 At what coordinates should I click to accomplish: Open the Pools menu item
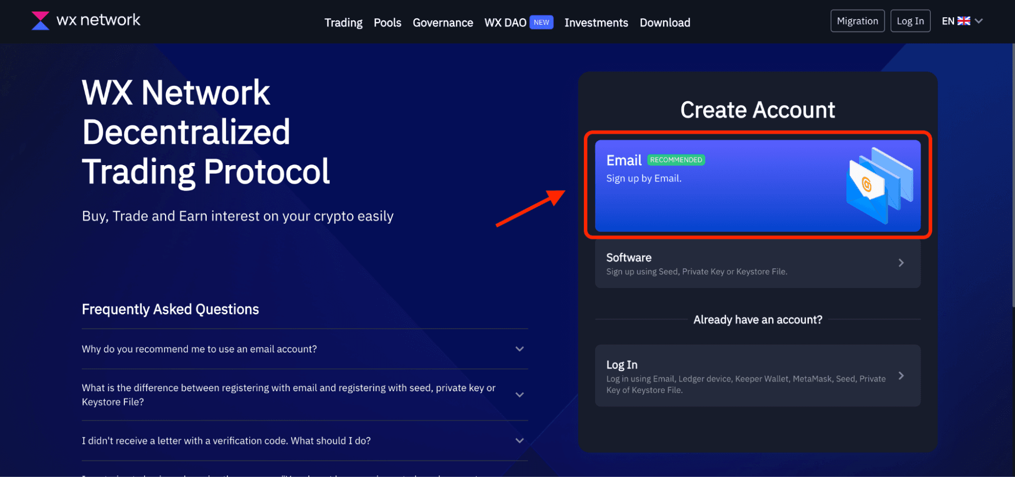(x=387, y=23)
